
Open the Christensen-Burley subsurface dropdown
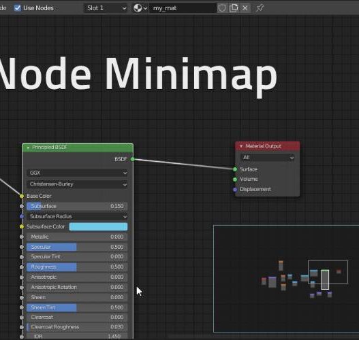pyautogui.click(x=77, y=184)
